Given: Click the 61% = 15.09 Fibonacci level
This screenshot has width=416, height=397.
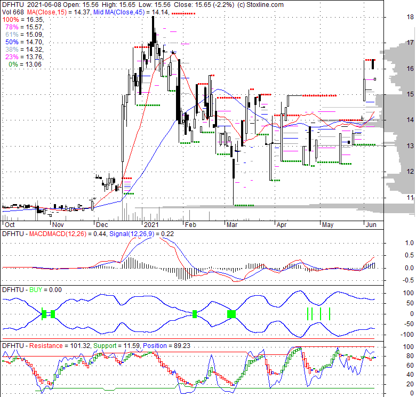Looking at the screenshot, I should coord(24,35).
